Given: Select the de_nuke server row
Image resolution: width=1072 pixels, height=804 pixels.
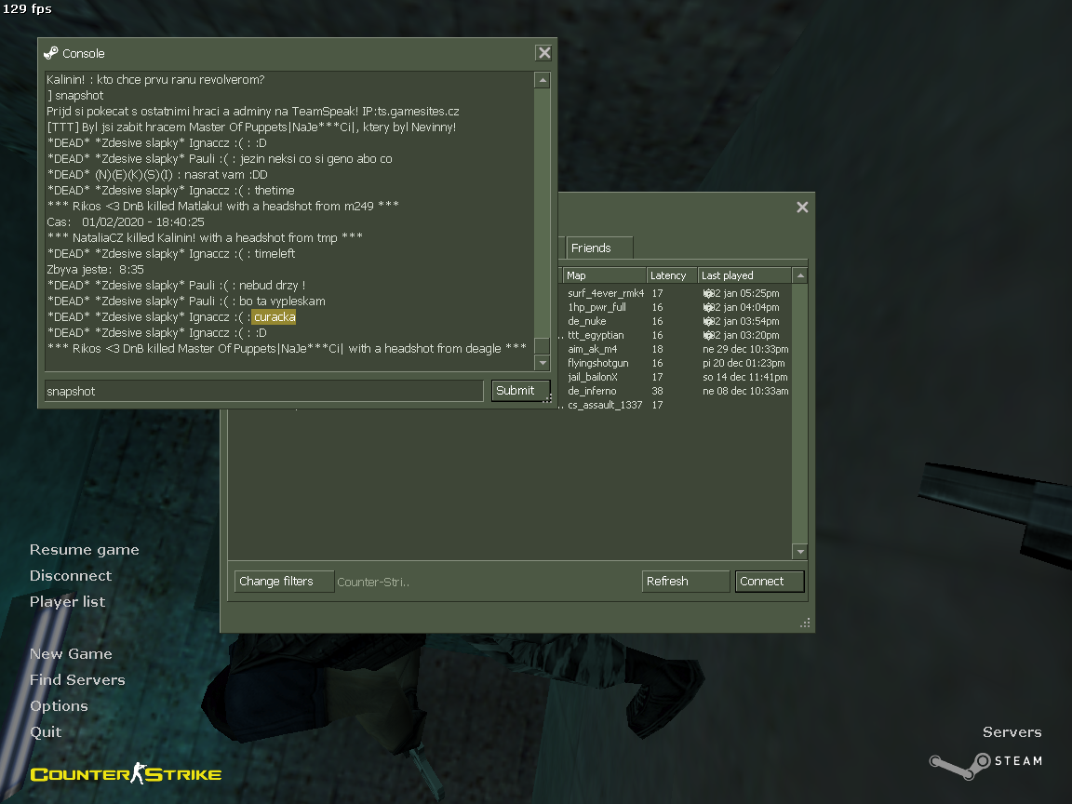Looking at the screenshot, I should tap(675, 321).
